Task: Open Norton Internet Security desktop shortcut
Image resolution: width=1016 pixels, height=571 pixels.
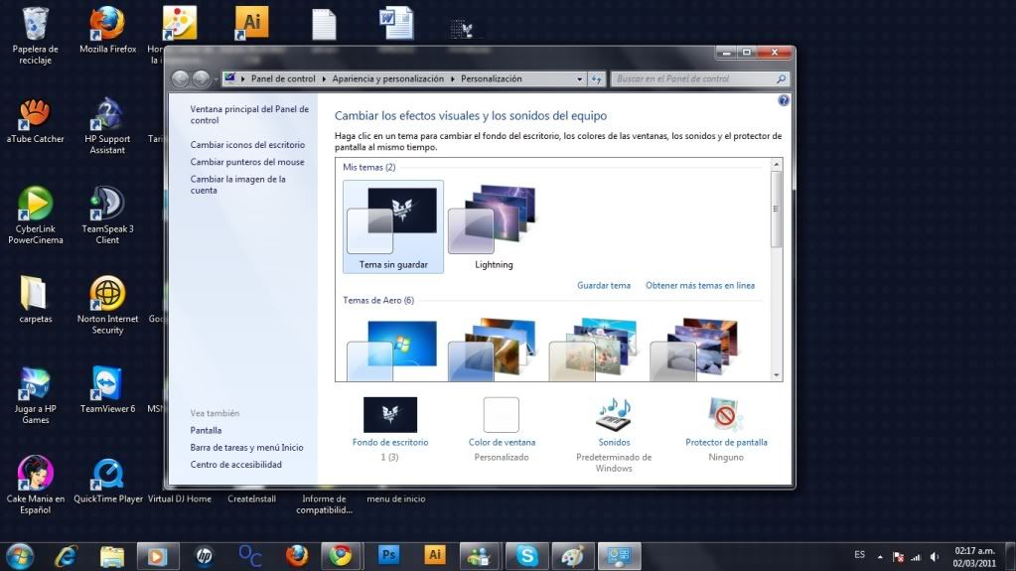Action: coord(107,305)
